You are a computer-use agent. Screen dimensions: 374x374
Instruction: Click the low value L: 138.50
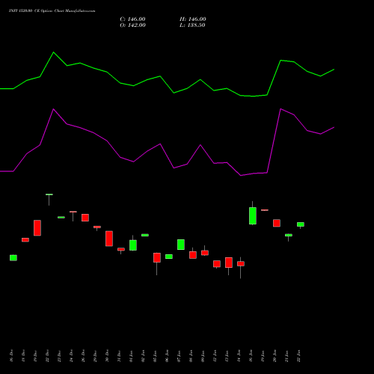[x=192, y=25]
